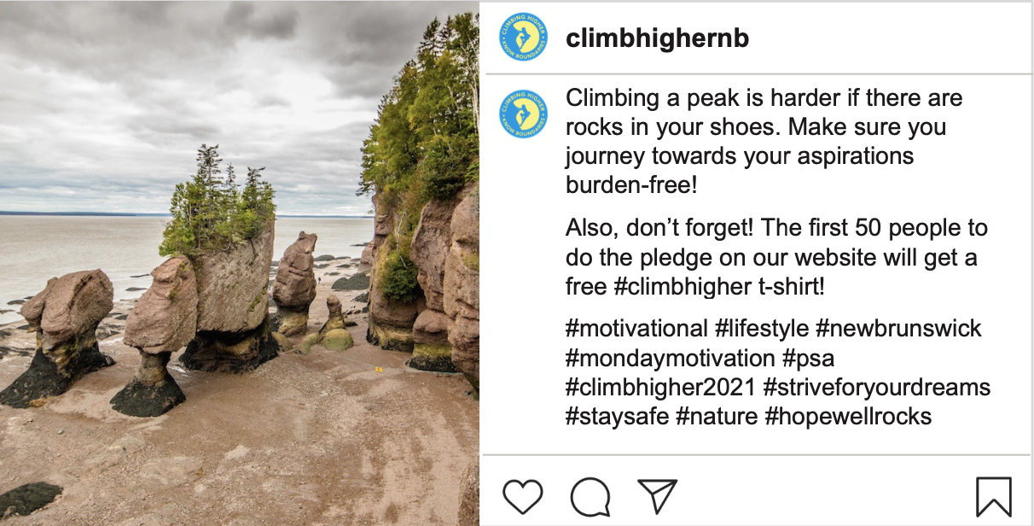
Task: Click the avatar beside the caption text
Action: (524, 113)
